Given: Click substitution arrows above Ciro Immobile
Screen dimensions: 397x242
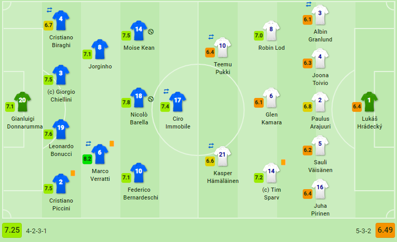Looking at the screenshot, I should coord(166,91).
